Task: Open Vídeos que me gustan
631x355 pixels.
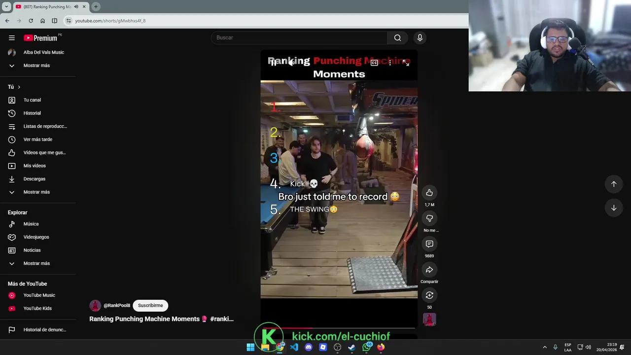Action: coord(38,153)
